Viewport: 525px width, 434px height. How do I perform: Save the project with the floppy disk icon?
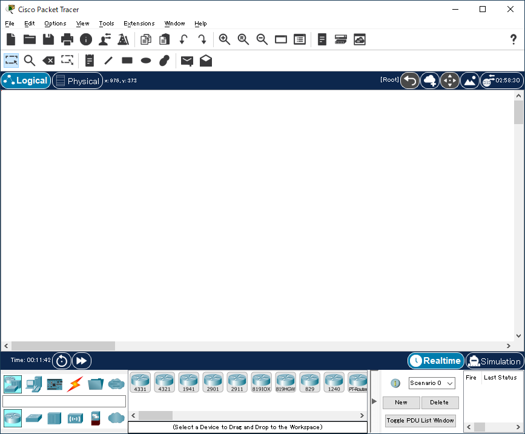48,39
